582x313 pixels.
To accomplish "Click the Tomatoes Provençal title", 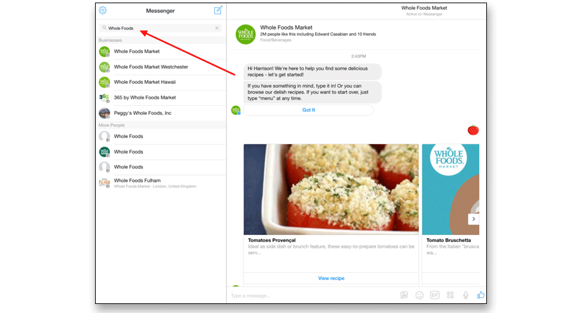I will click(272, 240).
